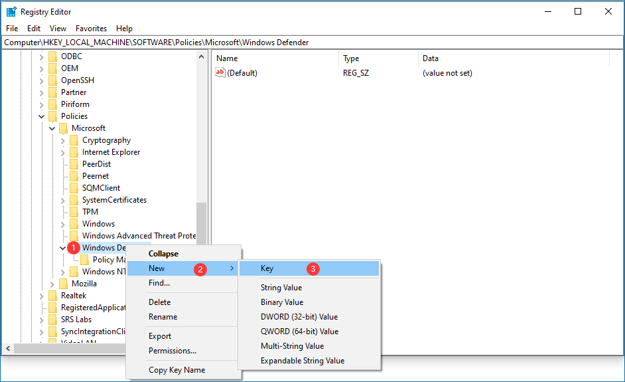Expand the OpenSSH key
The width and height of the screenshot is (625, 382).
41,81
